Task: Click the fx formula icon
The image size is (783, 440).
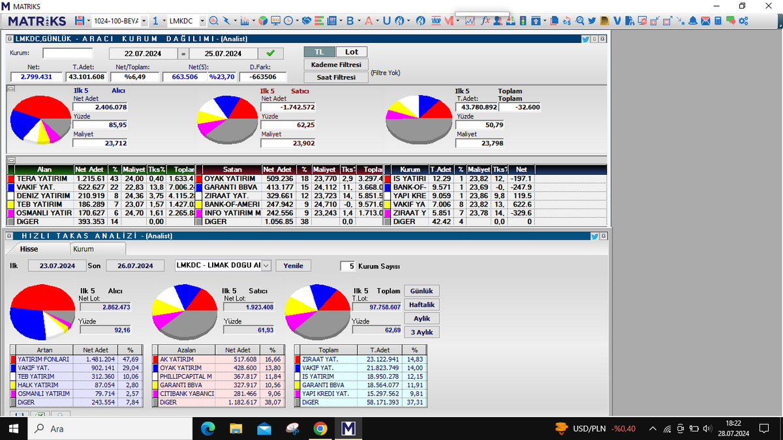Action: [485, 21]
